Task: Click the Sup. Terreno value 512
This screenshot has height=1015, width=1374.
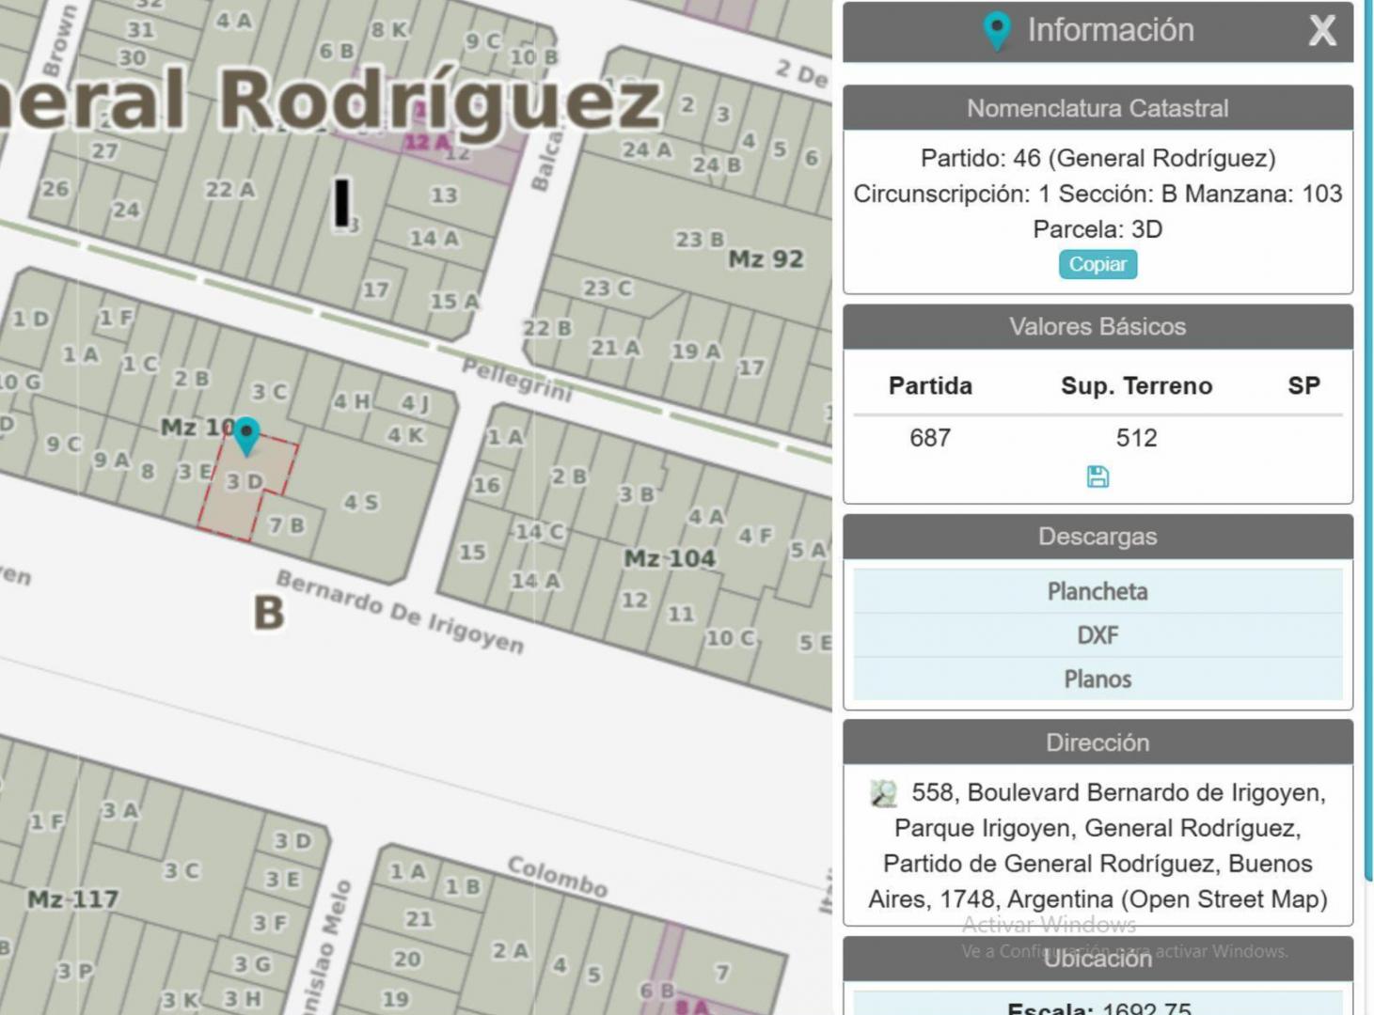Action: [1136, 438]
